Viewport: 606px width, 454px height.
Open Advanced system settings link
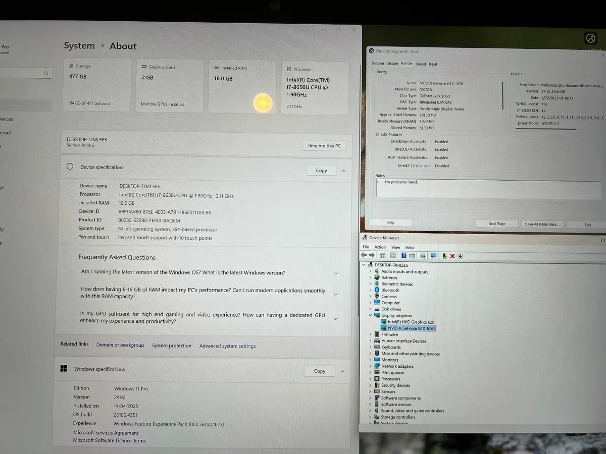pos(227,346)
